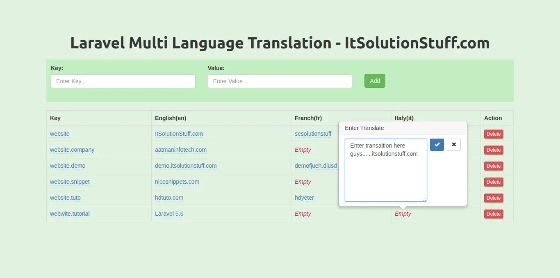Edit the sesolutionstuff French translation

tap(313, 134)
